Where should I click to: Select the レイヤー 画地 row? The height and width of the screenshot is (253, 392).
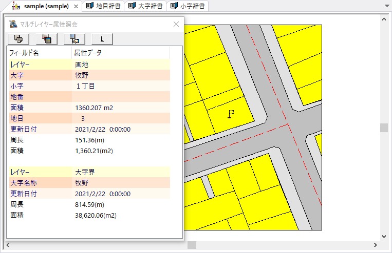[89, 65]
